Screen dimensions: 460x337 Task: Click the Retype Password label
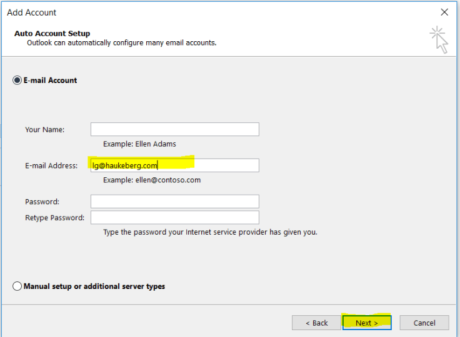54,218
